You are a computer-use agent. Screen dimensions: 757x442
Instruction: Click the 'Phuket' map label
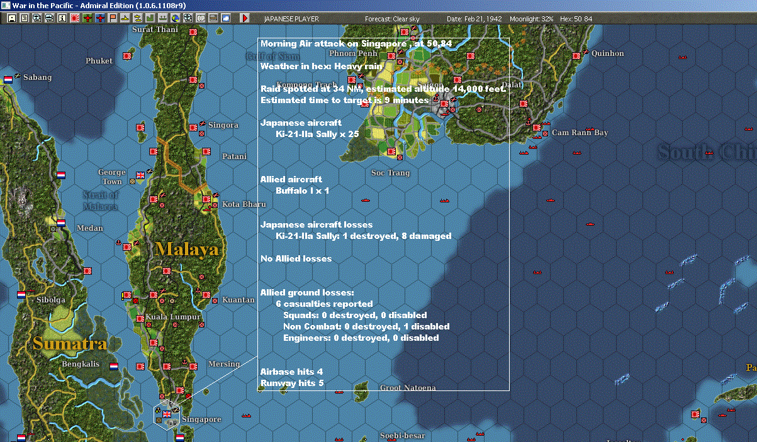click(99, 61)
